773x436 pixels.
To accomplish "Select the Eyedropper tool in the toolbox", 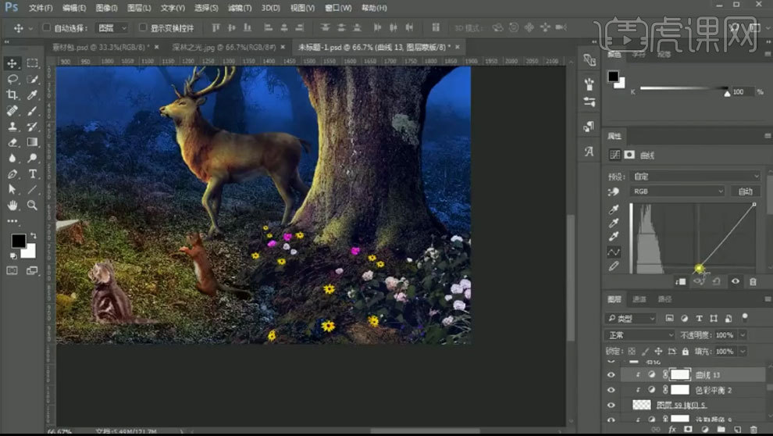I will pyautogui.click(x=33, y=95).
